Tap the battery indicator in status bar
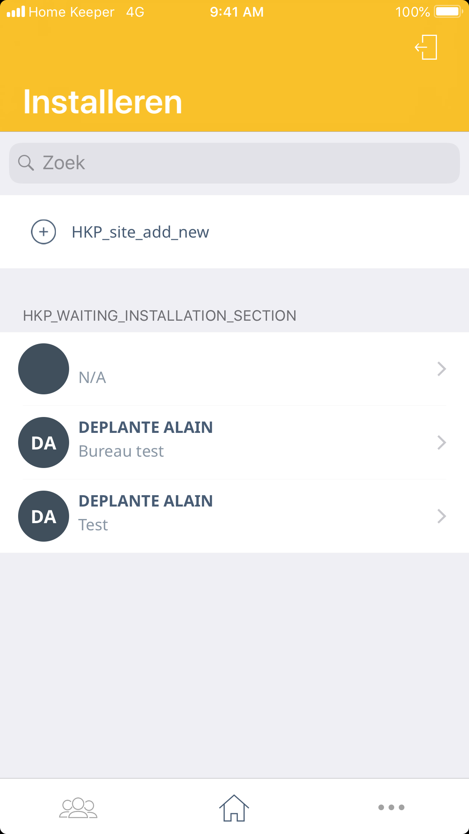Image resolution: width=469 pixels, height=834 pixels. coord(448,12)
